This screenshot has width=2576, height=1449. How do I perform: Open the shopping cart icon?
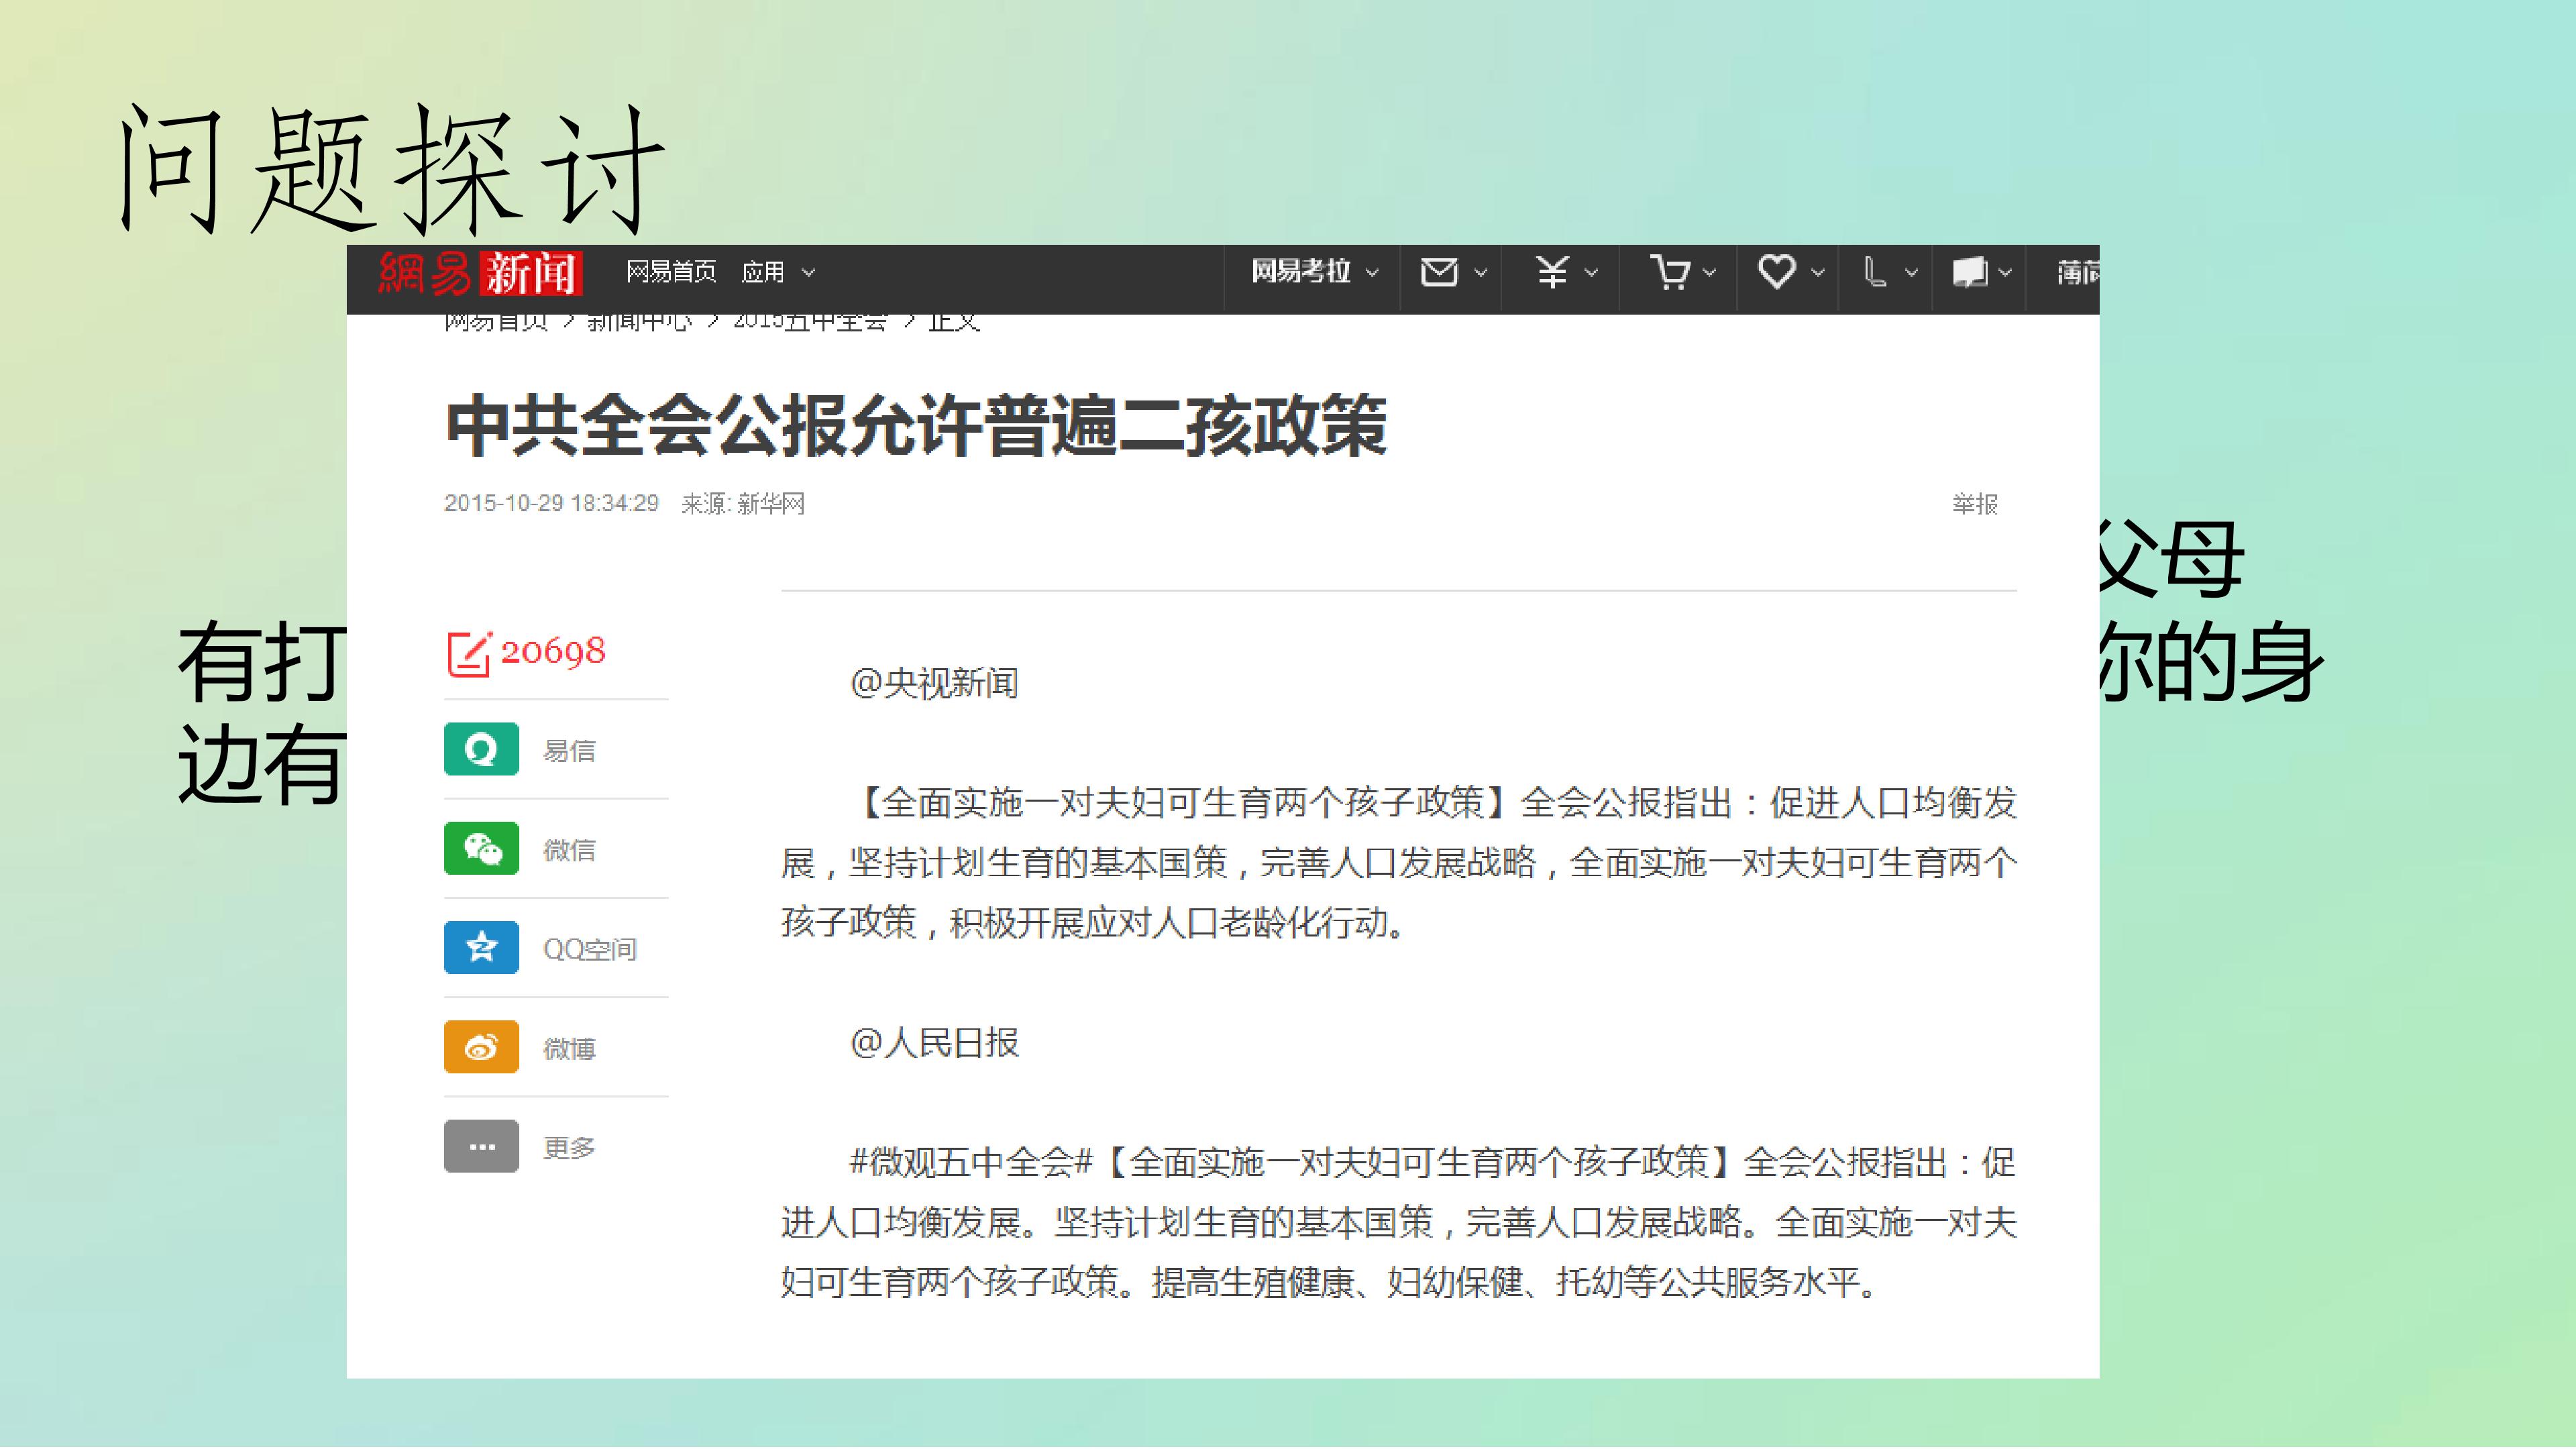(1670, 272)
